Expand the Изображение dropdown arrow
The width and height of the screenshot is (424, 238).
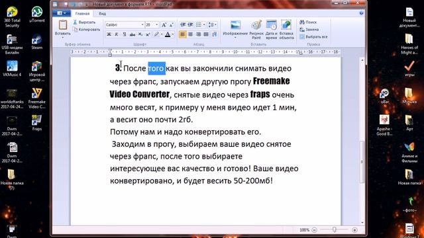point(235,38)
